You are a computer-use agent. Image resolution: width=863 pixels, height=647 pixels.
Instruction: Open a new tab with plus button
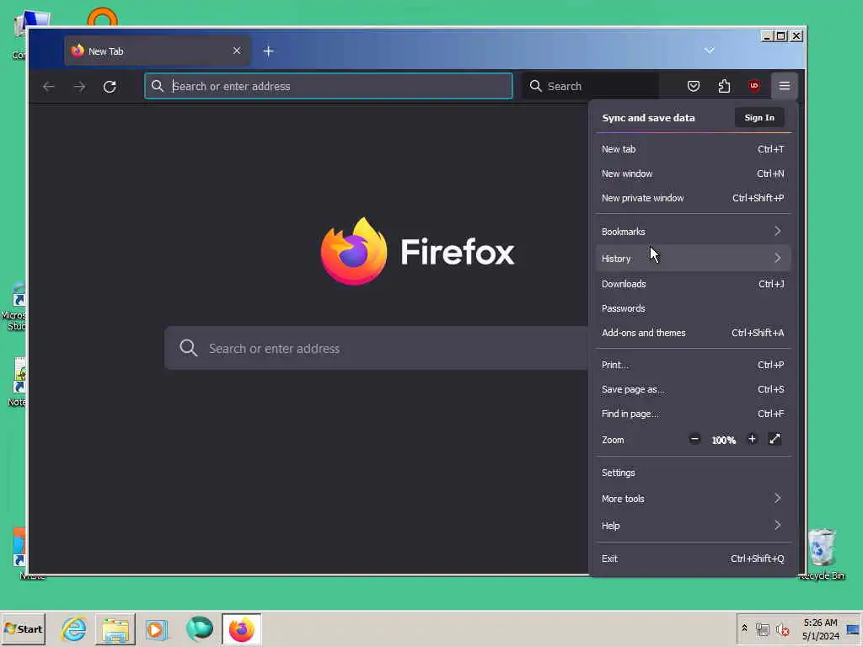pyautogui.click(x=269, y=51)
